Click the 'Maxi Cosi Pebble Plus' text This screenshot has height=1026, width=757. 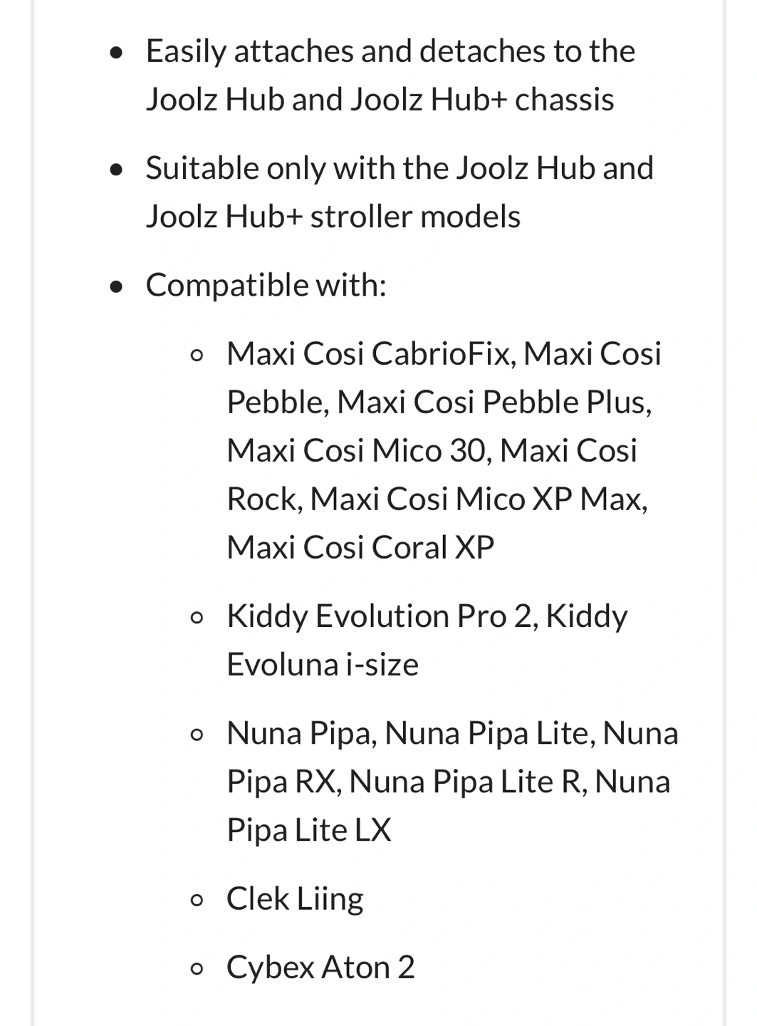coord(494,403)
